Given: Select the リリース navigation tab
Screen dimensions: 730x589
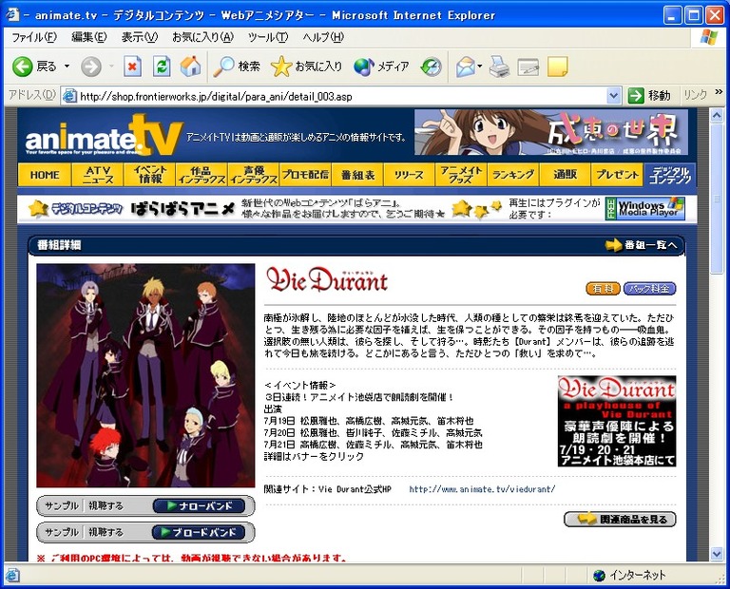Looking at the screenshot, I should pos(410,175).
